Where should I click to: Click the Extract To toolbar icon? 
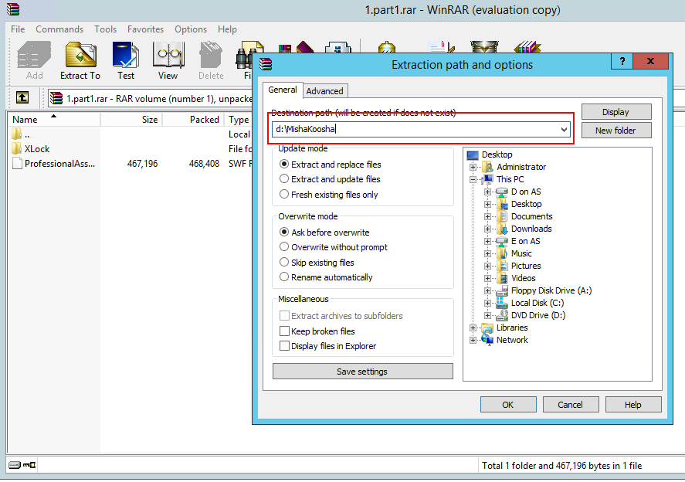click(x=80, y=55)
